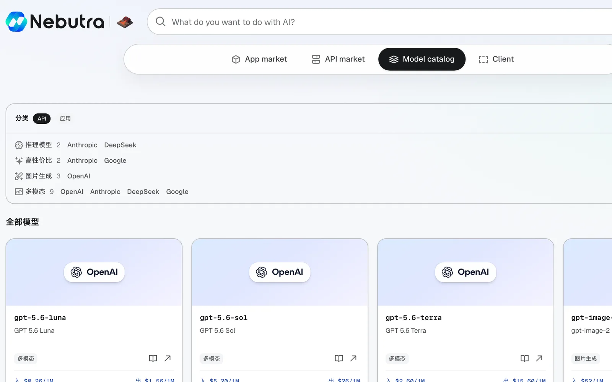Click the 多模态 tag on gpt-5.6-terra
Viewport: 612px width, 382px height.
pos(397,358)
